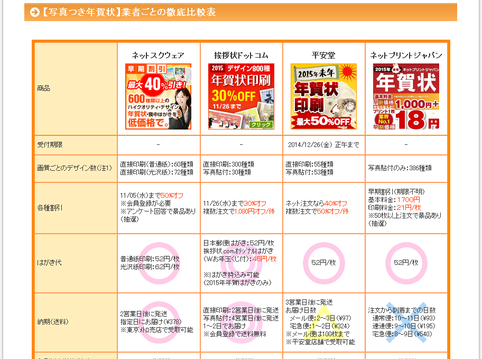Click 写真貼付のみ:386種類 text
482x359 pixels.
click(400, 168)
